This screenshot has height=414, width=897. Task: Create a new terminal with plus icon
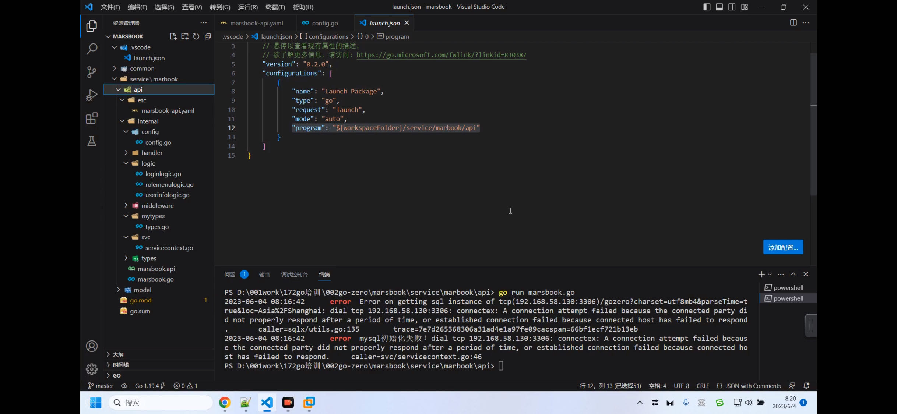[761, 274]
